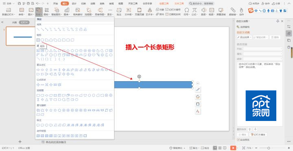This screenshot has width=293, height=151.
Task: Click the 图表 chart icon
Action: point(67,10)
